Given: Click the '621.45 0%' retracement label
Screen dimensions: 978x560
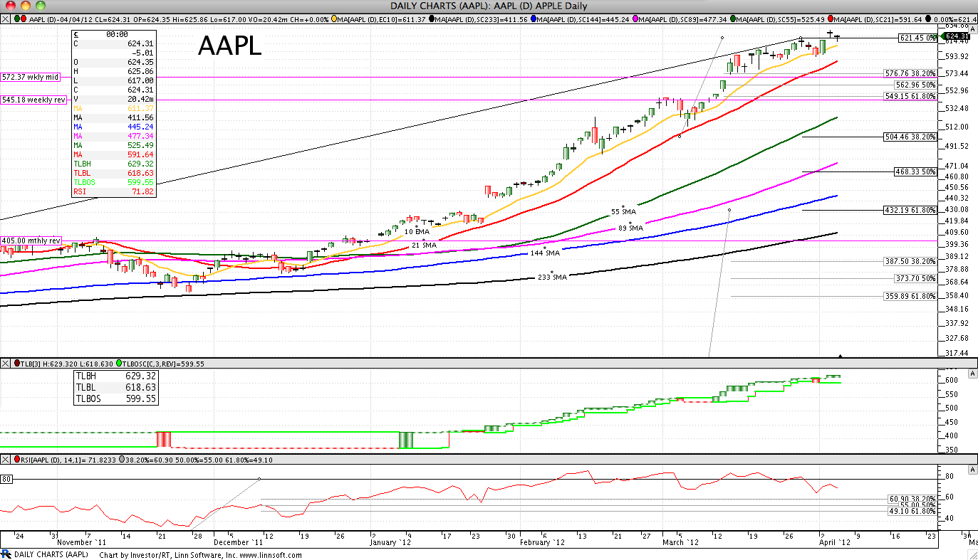Looking at the screenshot, I should pos(917,38).
